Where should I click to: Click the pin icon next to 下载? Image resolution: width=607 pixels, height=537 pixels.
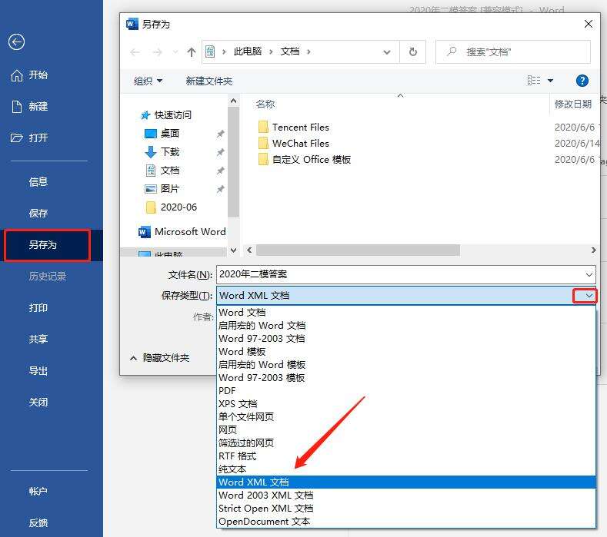pos(220,152)
